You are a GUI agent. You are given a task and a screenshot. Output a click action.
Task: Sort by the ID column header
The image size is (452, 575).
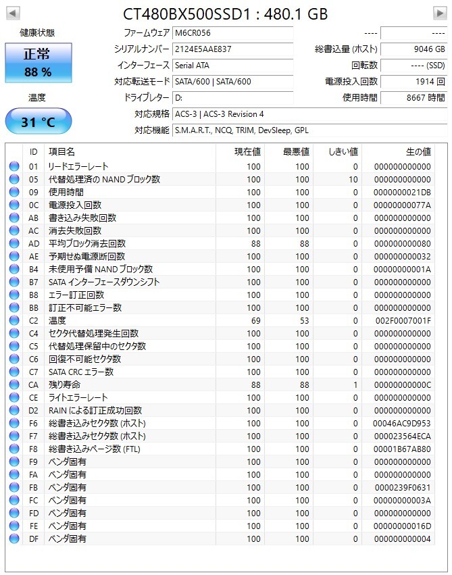click(33, 152)
